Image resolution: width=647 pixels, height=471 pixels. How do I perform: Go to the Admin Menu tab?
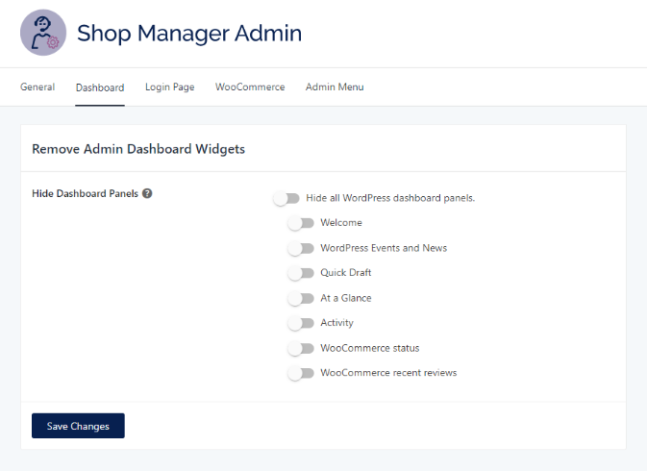coord(335,87)
